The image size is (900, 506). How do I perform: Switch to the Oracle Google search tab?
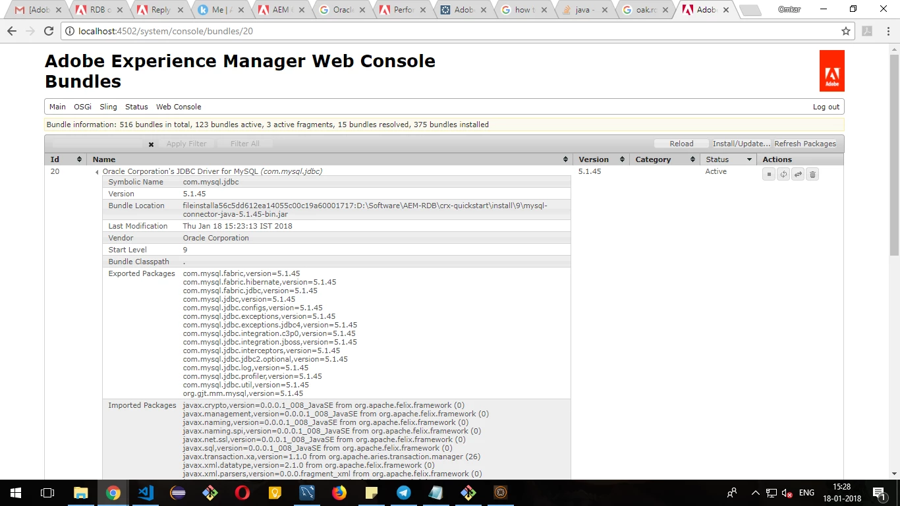(x=341, y=10)
